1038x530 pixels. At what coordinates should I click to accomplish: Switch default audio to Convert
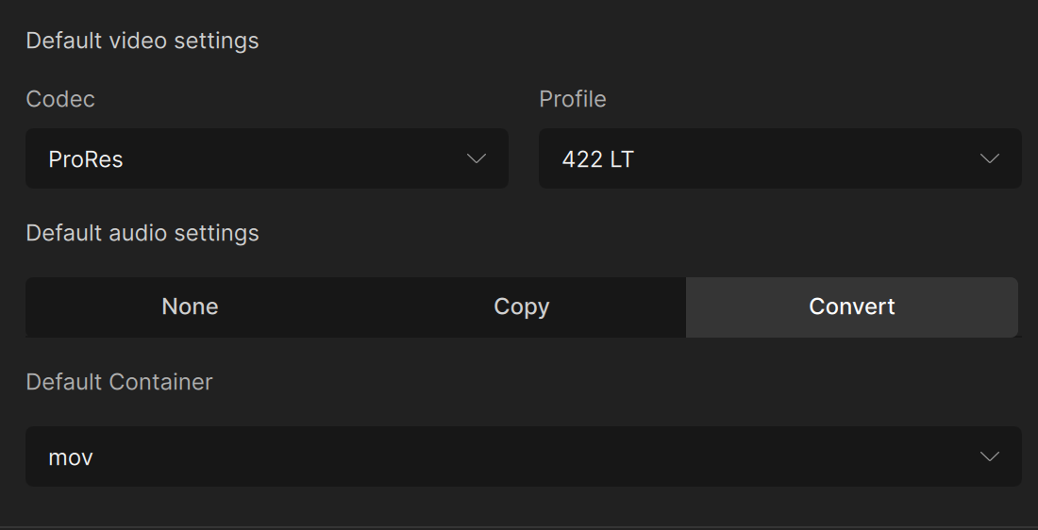pyautogui.click(x=851, y=306)
